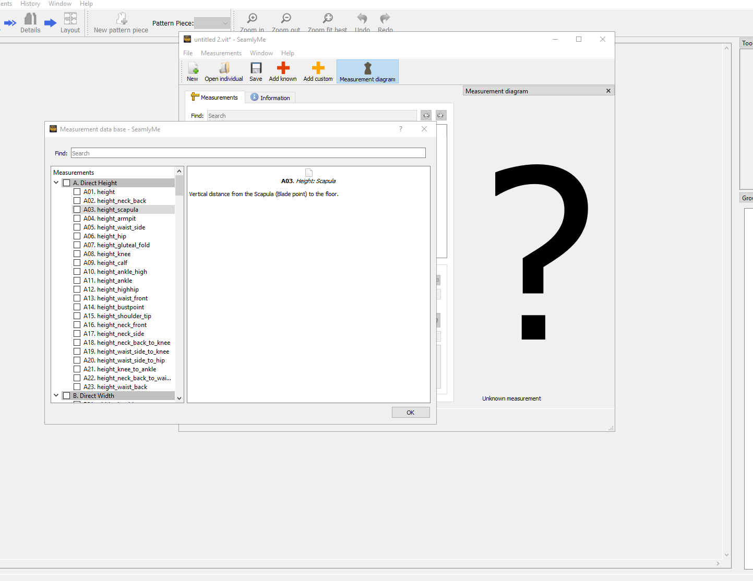Select A21. height_knee_to_ankle row
Viewport: 753px width, 581px height.
pyautogui.click(x=123, y=369)
